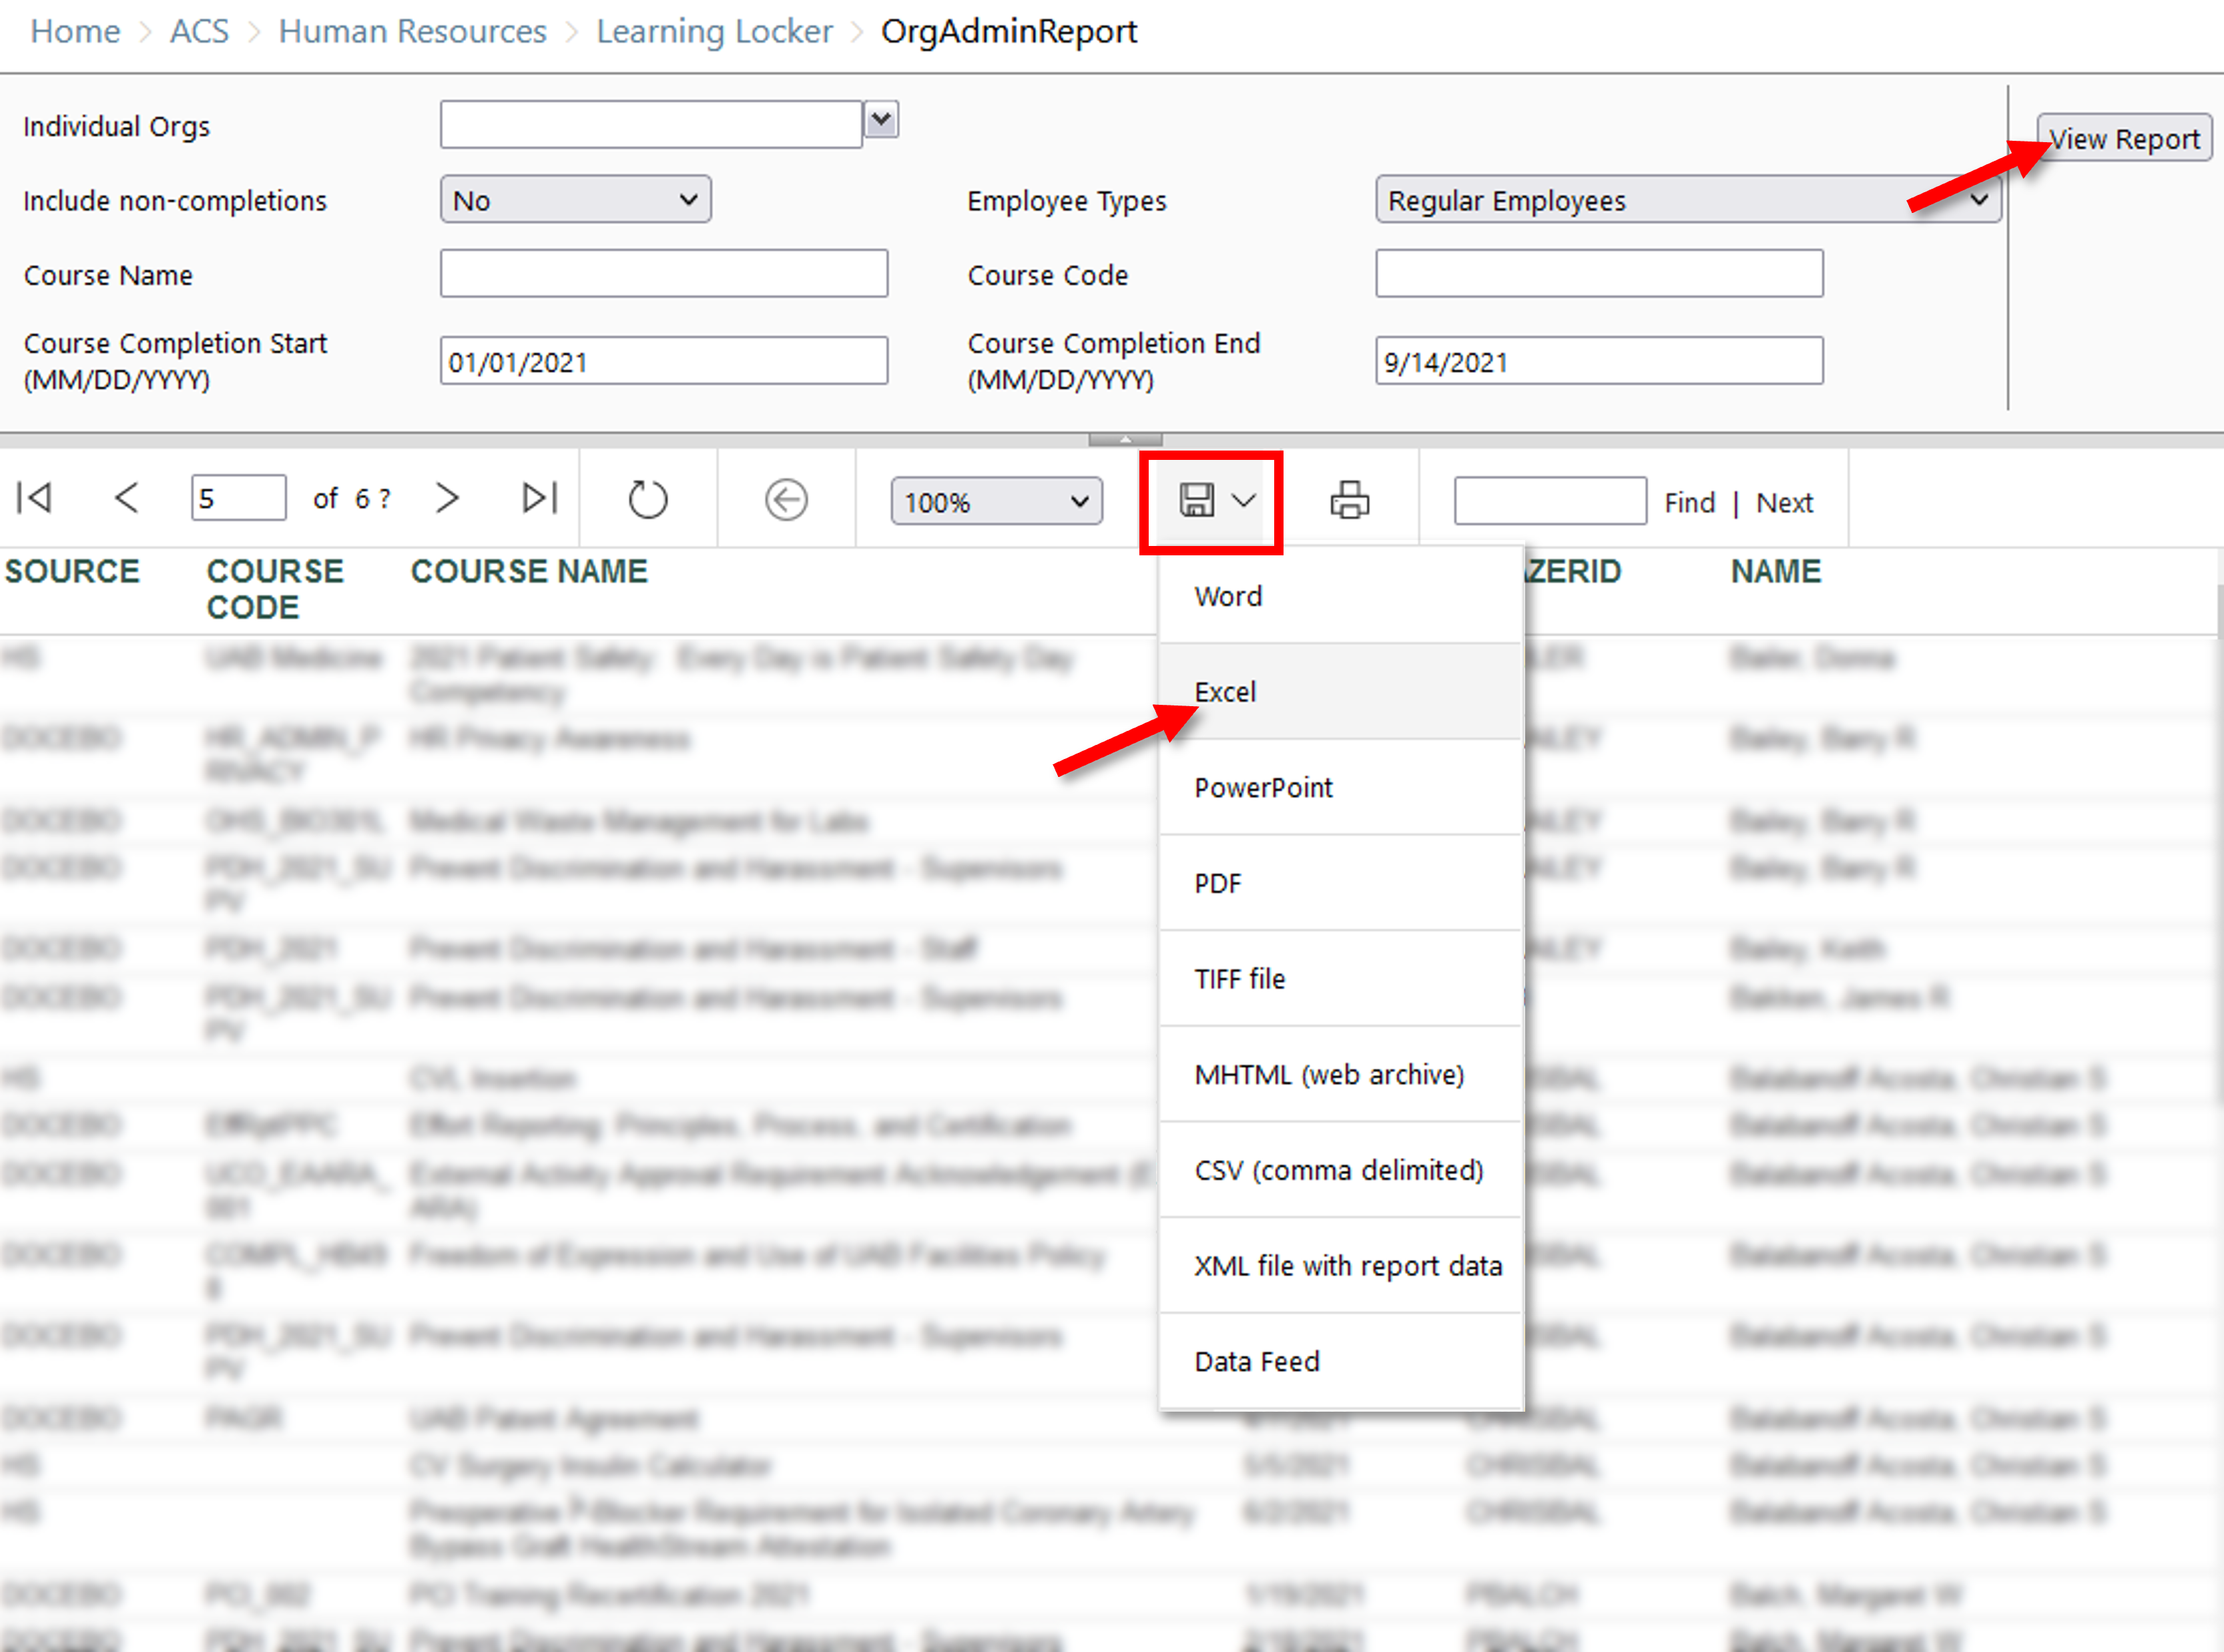Screen dimensions: 2224x1652
Task: Select PDF from export menu
Action: click(x=1217, y=884)
